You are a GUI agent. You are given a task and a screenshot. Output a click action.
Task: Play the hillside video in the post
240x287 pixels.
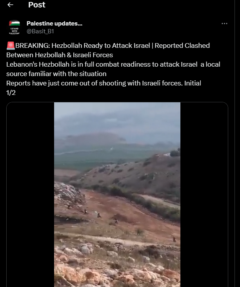pyautogui.click(x=117, y=194)
